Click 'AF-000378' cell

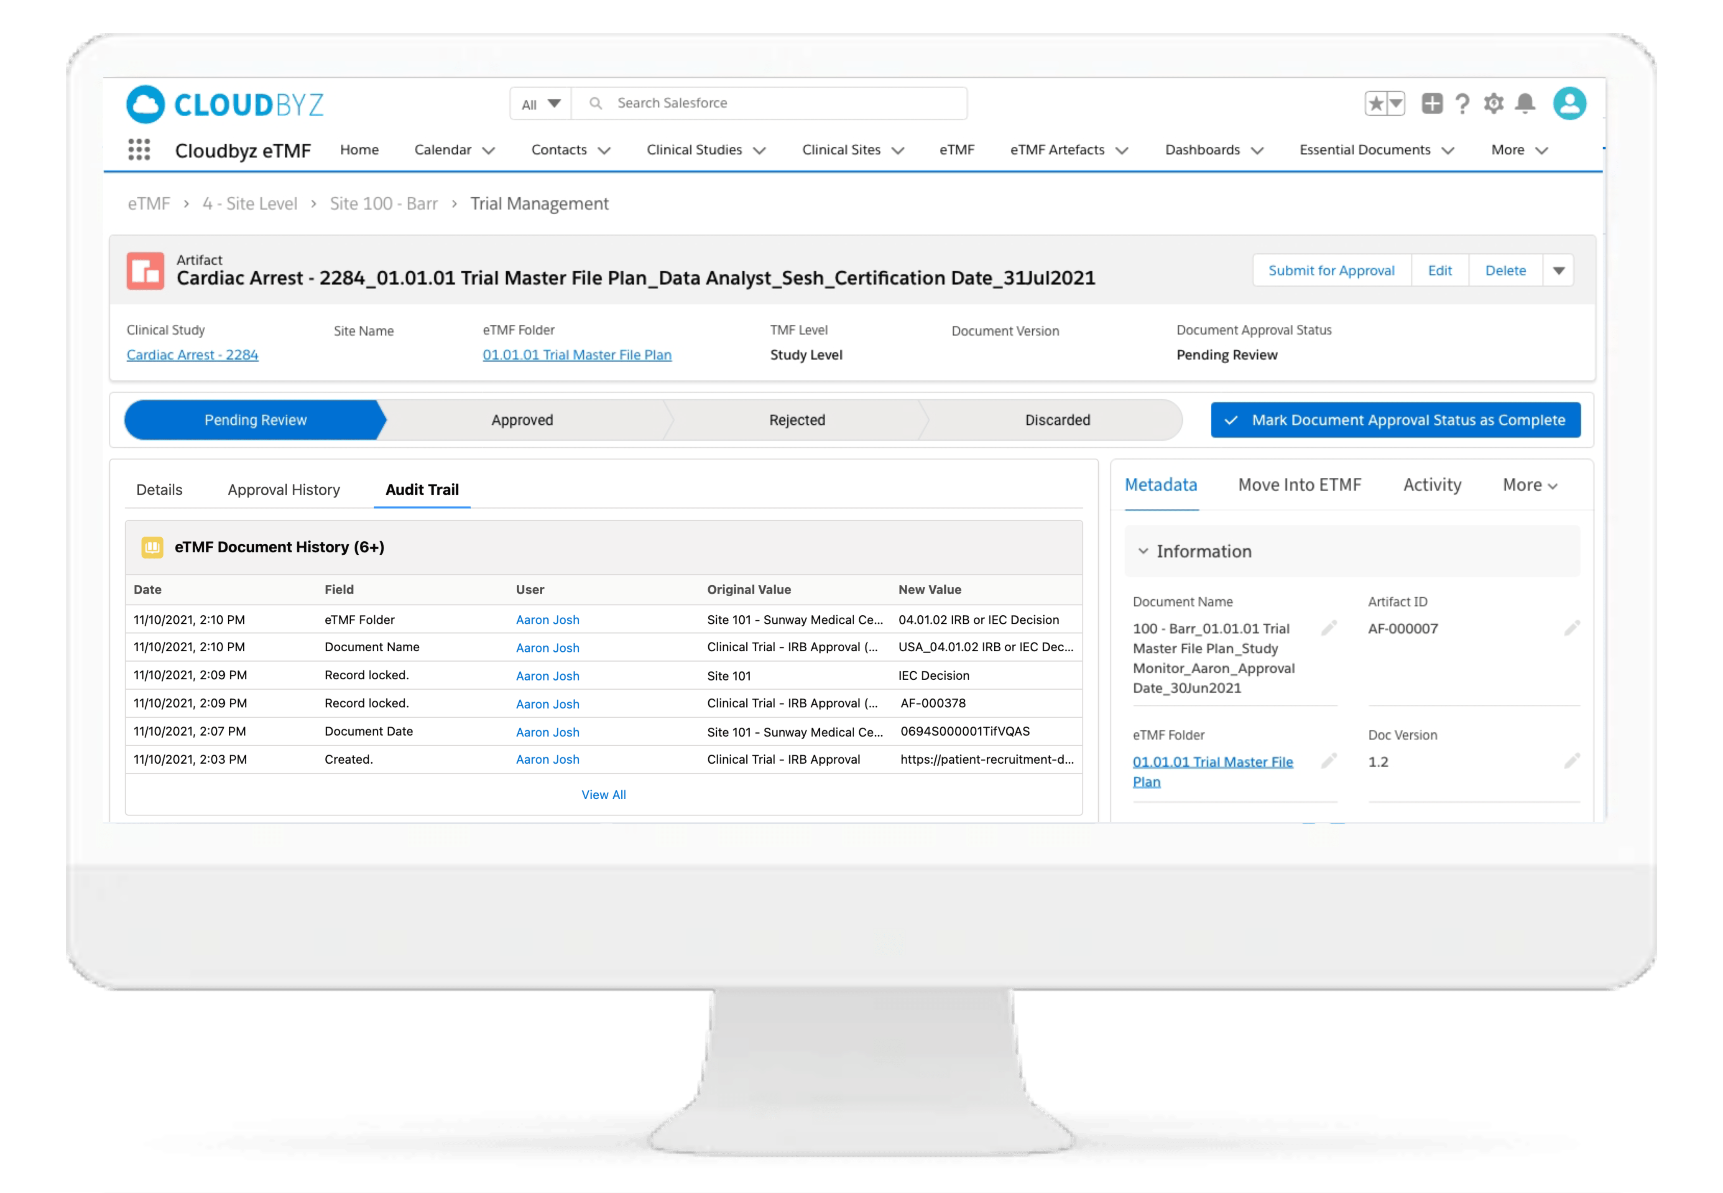tap(933, 704)
